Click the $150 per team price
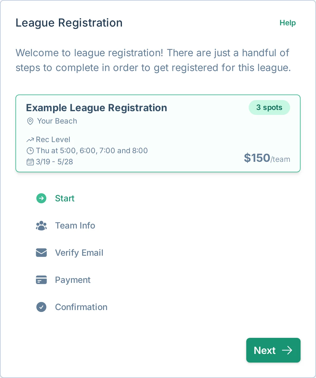 click(267, 158)
